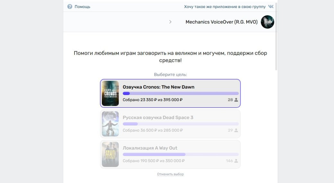Open the Помощь help link
334x183 pixels.
(82, 6)
